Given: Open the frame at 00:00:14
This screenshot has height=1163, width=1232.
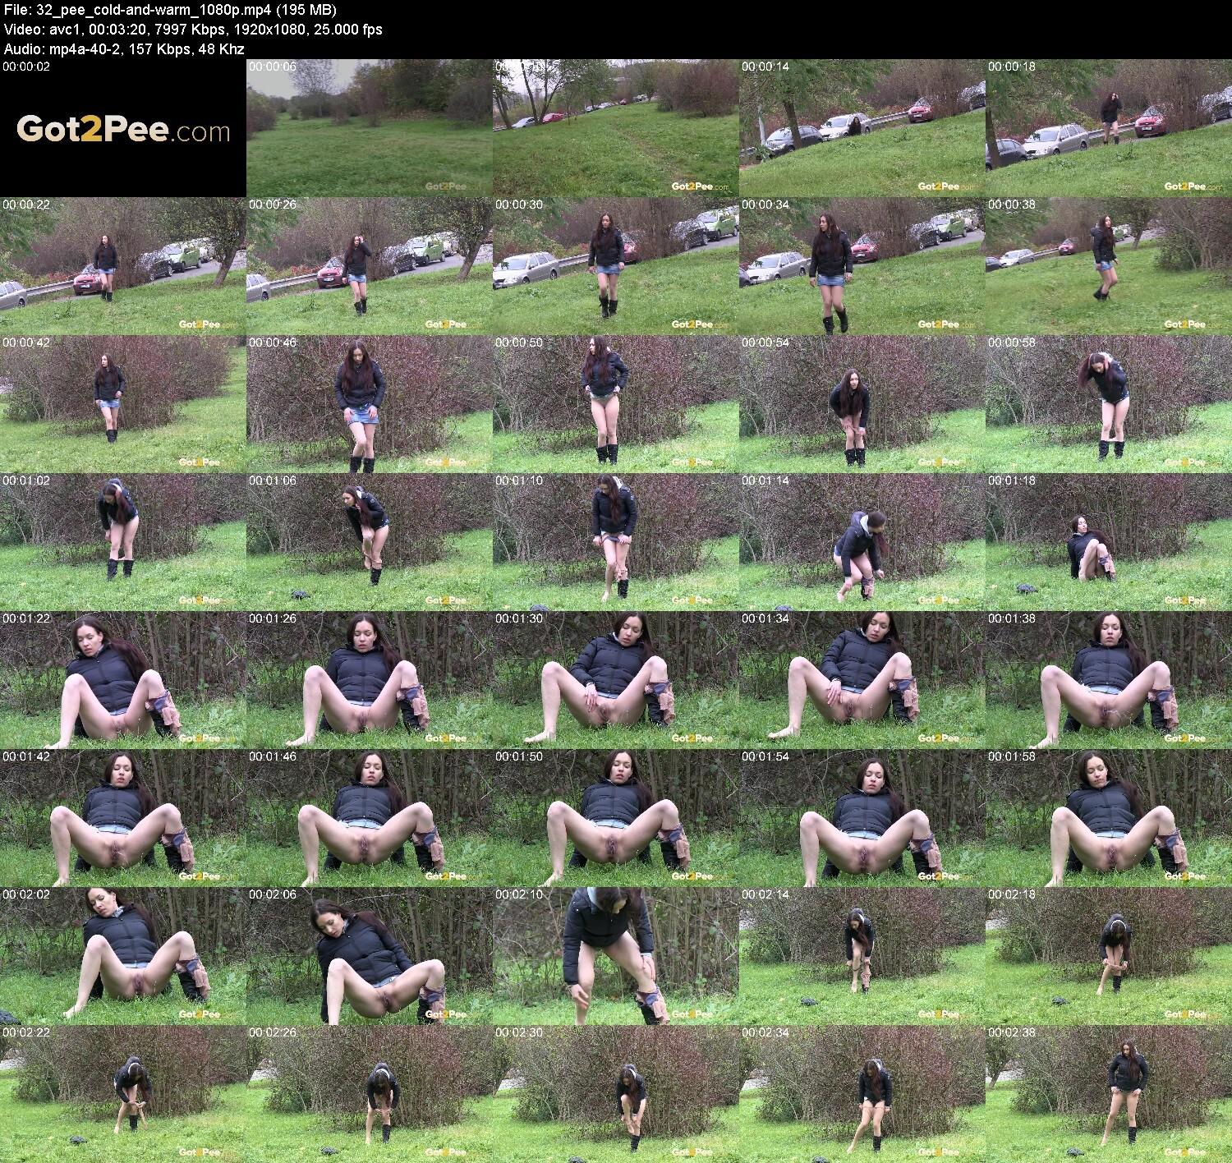Looking at the screenshot, I should pos(862,129).
